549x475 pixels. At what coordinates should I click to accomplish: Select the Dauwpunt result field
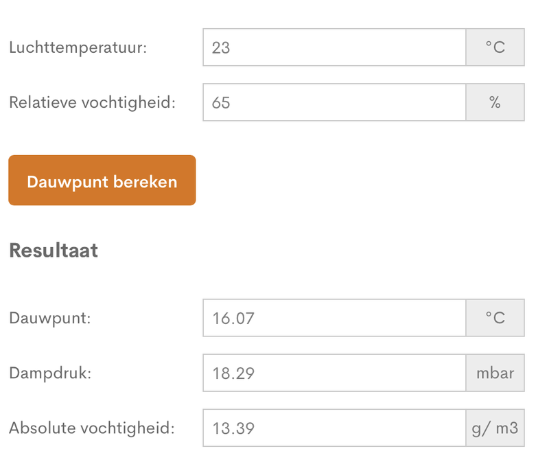(x=334, y=318)
